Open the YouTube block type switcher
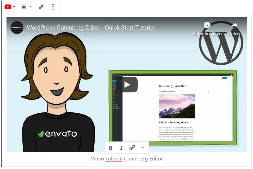The width and height of the screenshot is (253, 169). tap(10, 7)
